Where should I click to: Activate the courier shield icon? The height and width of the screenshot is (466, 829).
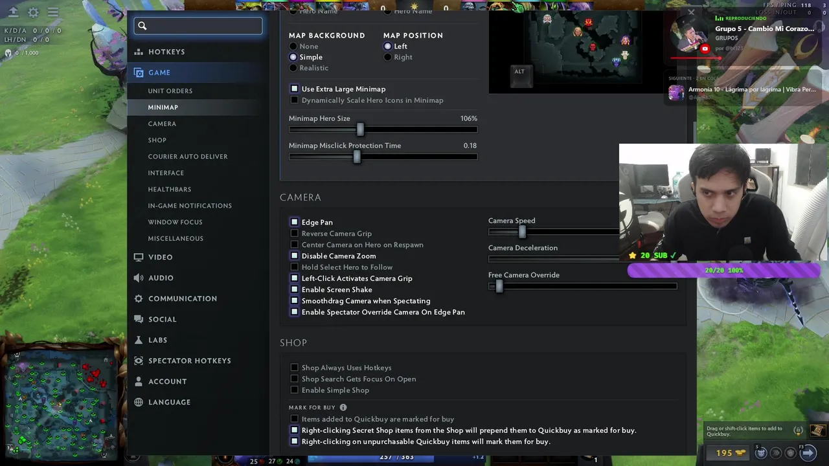click(791, 453)
